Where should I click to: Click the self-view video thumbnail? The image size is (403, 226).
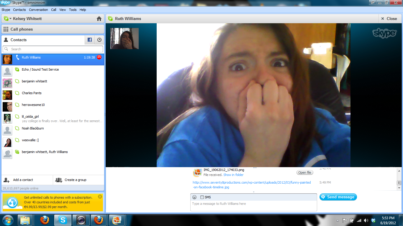[124, 39]
